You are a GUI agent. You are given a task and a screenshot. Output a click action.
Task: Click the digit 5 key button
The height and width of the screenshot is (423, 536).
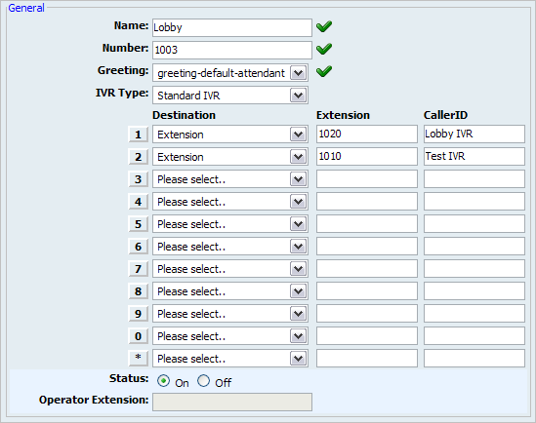coord(138,224)
